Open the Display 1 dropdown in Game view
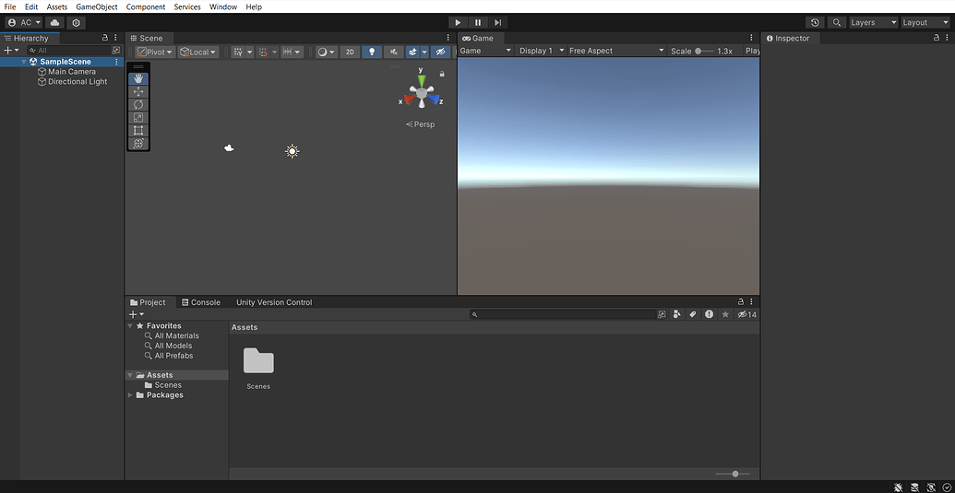Screen dimensions: 955x493 (541, 51)
